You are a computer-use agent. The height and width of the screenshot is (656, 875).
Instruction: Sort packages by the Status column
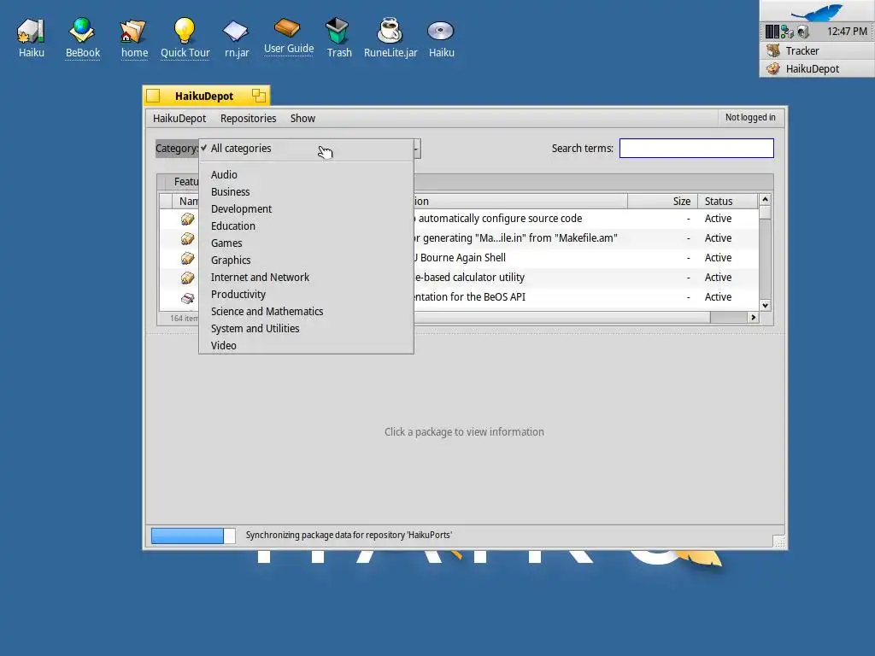728,201
